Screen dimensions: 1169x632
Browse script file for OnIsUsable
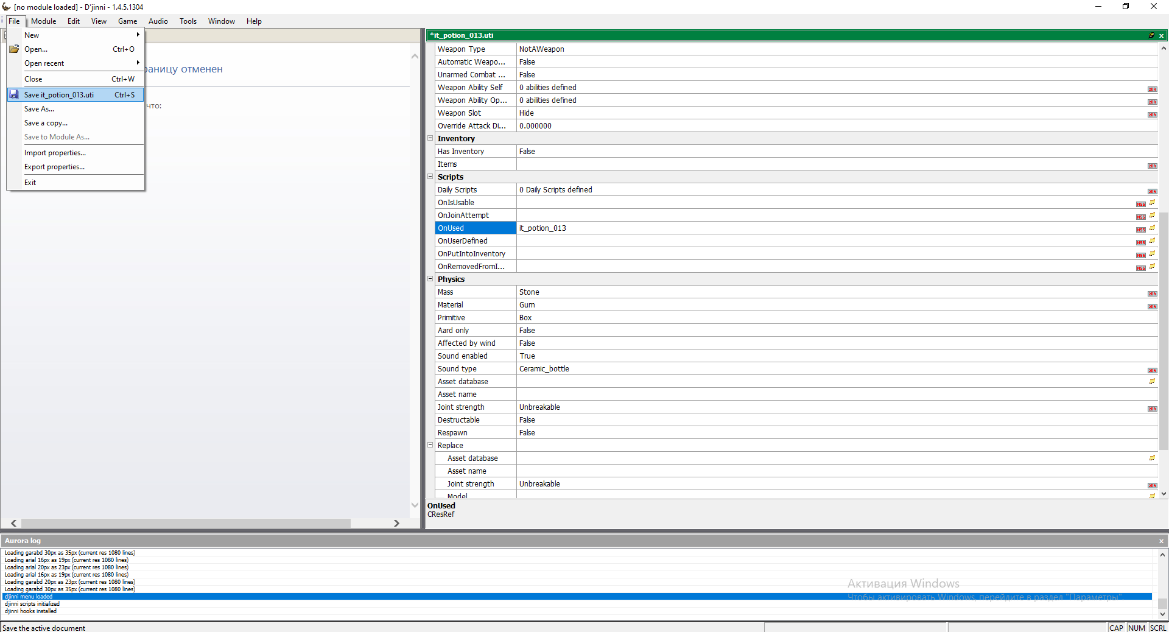[x=1152, y=202]
